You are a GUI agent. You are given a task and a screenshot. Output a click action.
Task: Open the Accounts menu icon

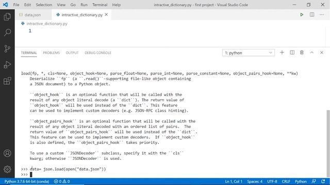[7, 153]
